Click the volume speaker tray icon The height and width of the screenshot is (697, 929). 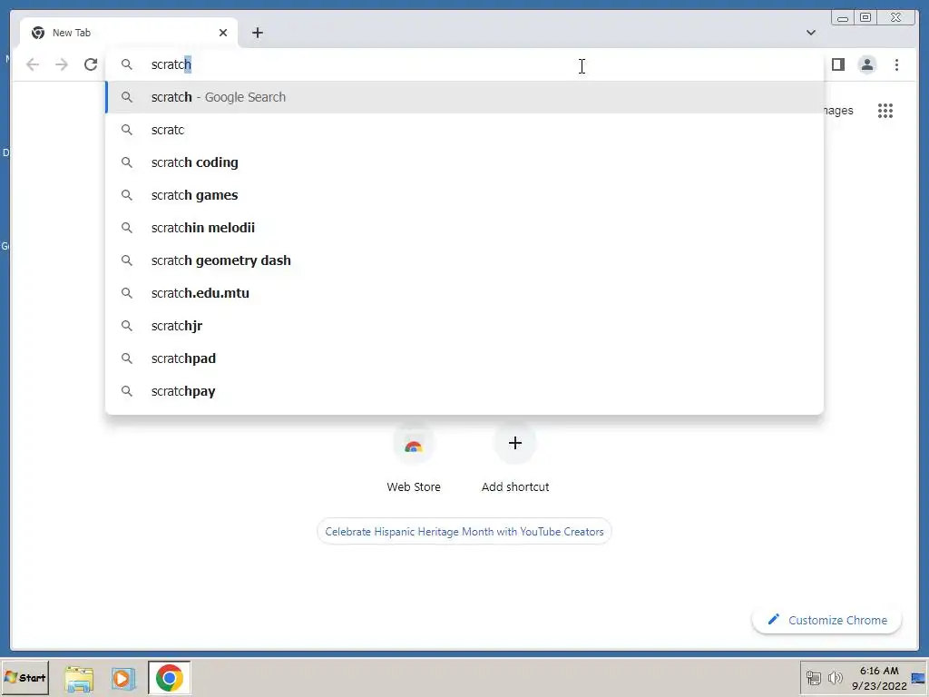836,677
